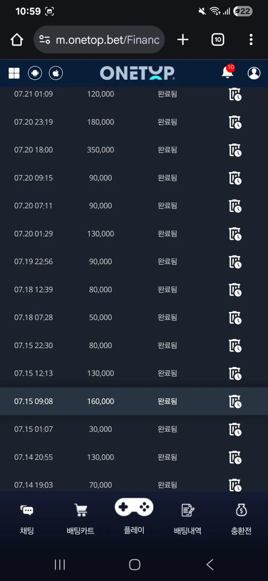Open the 채팅 chat tab
This screenshot has height=581, width=268.
(27, 520)
